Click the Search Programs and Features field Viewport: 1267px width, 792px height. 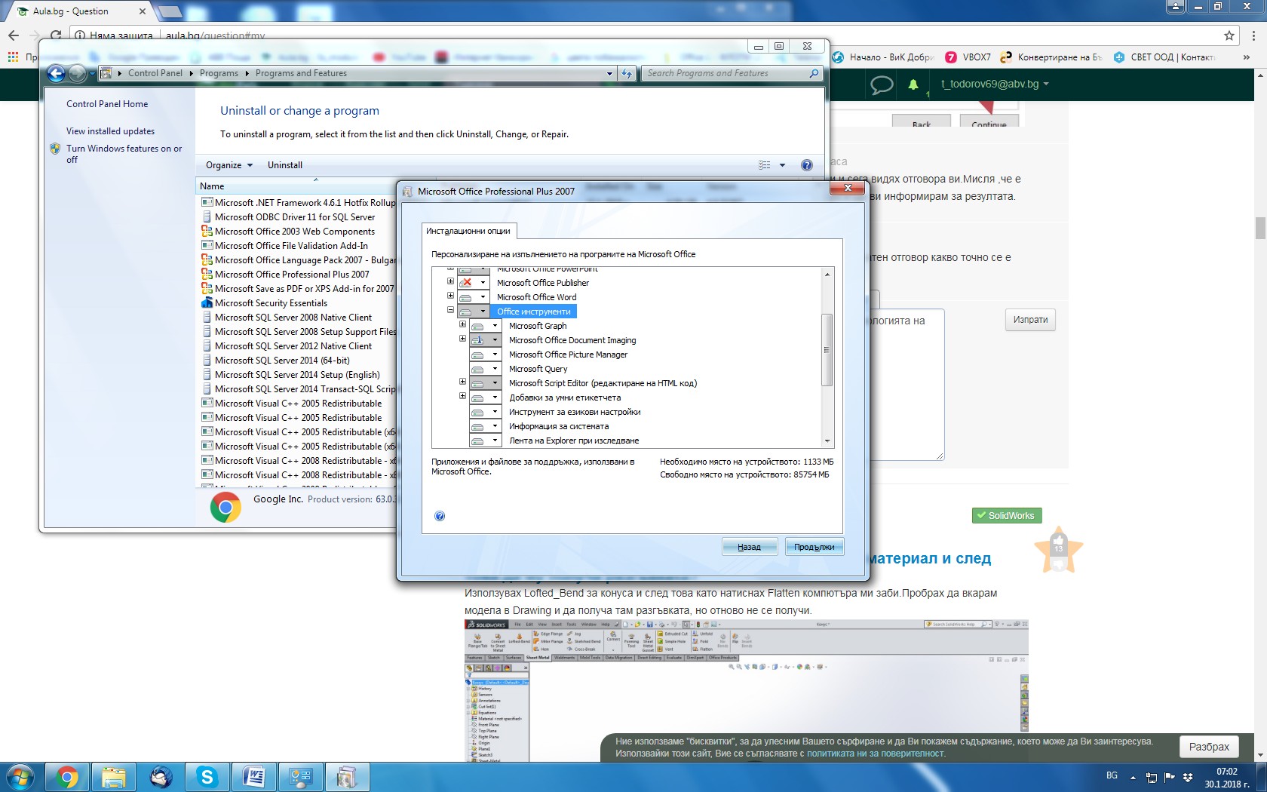pyautogui.click(x=731, y=73)
